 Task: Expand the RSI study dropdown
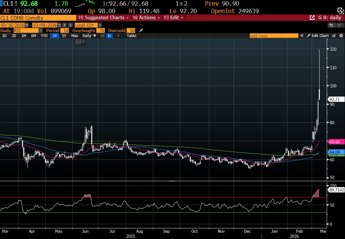[x=41, y=31]
